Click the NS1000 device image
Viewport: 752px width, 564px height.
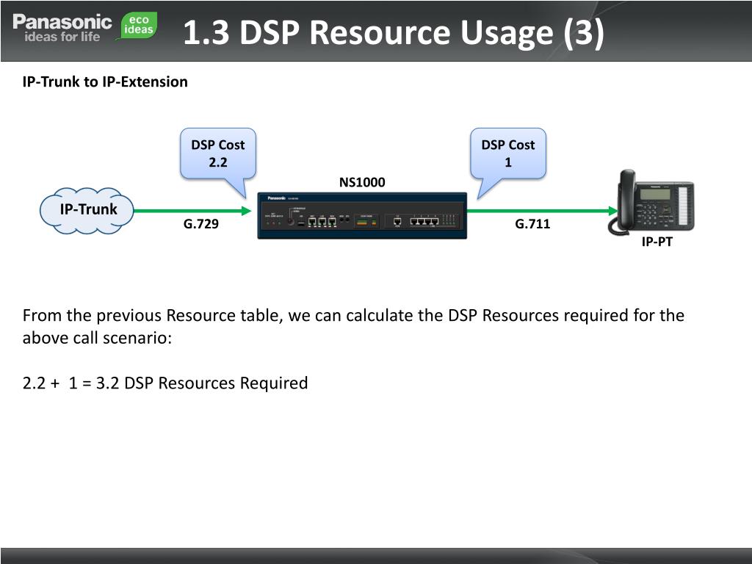tap(362, 216)
